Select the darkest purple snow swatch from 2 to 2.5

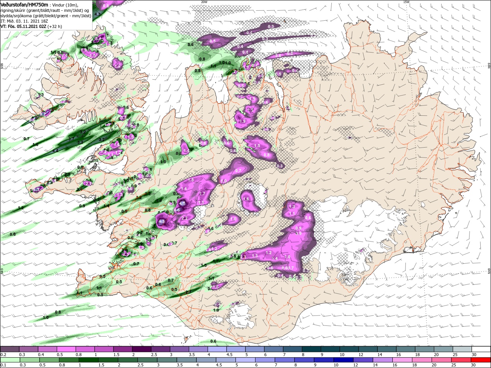coord(142,349)
